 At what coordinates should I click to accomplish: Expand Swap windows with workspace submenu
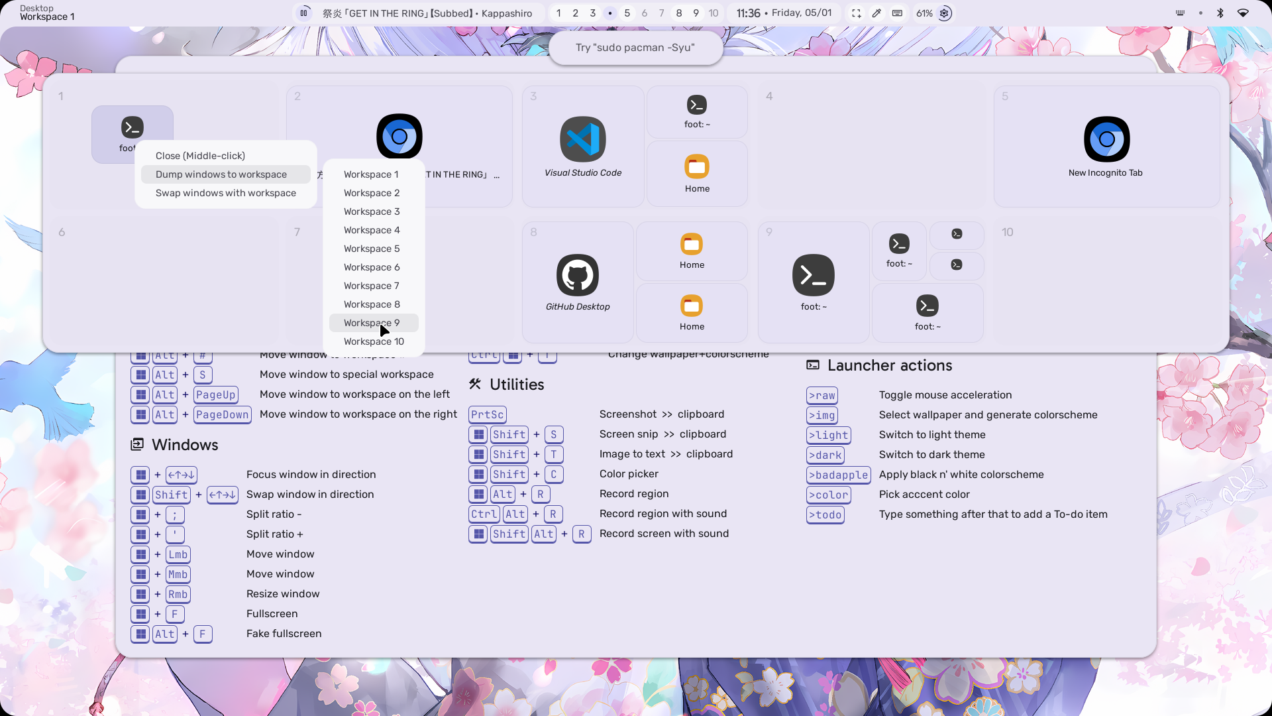point(225,193)
